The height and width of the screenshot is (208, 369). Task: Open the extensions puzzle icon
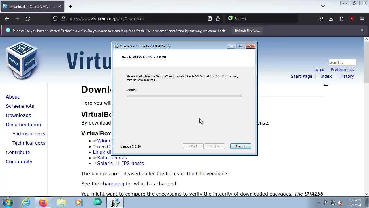pos(341,19)
